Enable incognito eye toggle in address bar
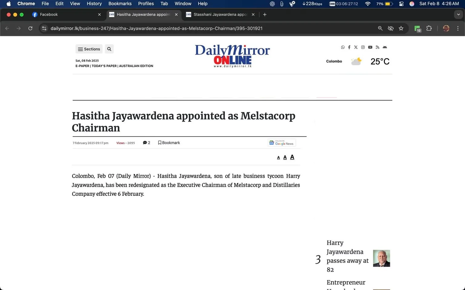The height and width of the screenshot is (290, 465). pos(391,28)
